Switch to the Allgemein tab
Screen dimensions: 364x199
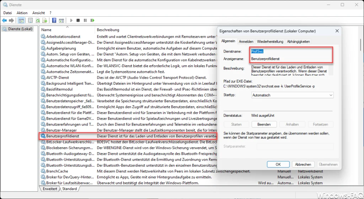[x=228, y=41]
